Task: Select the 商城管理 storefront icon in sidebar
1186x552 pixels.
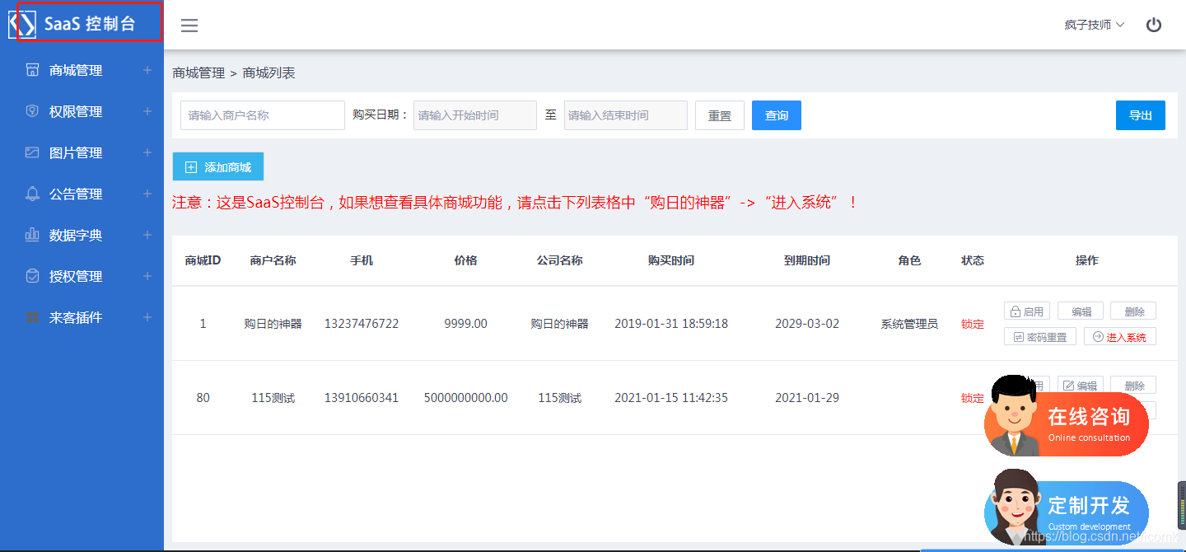Action: pyautogui.click(x=33, y=69)
